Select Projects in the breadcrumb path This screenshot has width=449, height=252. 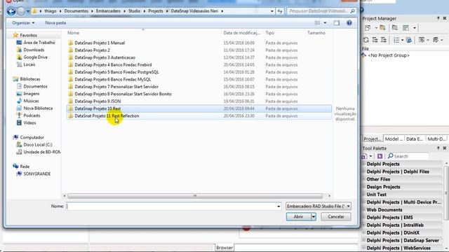click(x=156, y=11)
